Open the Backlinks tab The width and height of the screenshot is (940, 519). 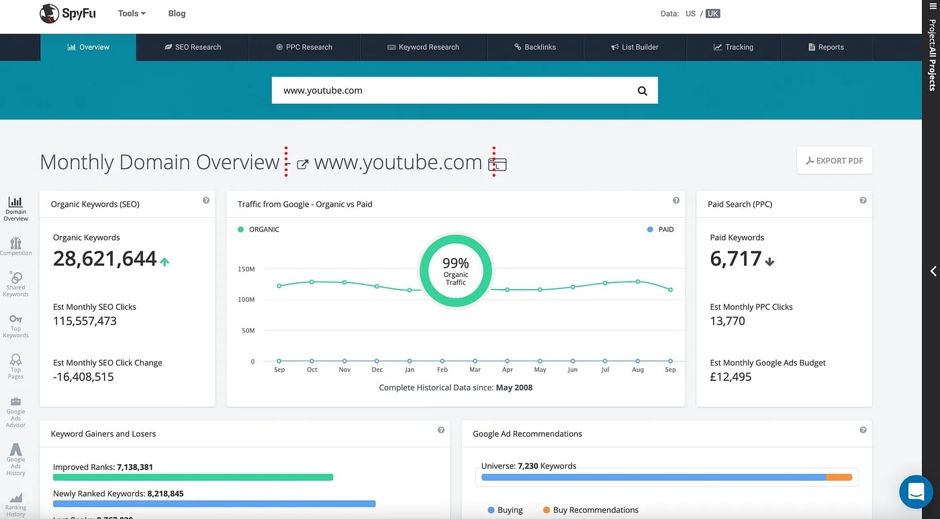(x=534, y=48)
